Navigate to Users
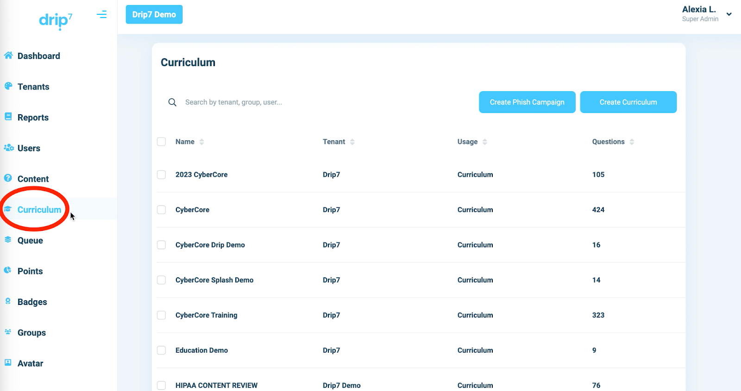 [29, 148]
